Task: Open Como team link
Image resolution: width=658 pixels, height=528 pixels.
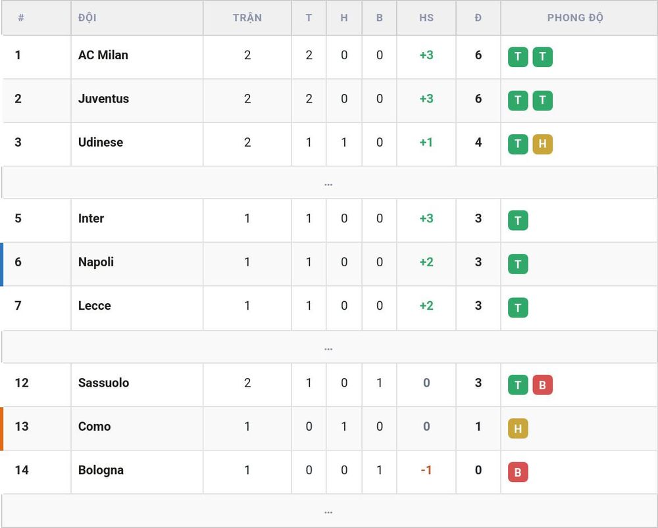Action: coord(94,427)
